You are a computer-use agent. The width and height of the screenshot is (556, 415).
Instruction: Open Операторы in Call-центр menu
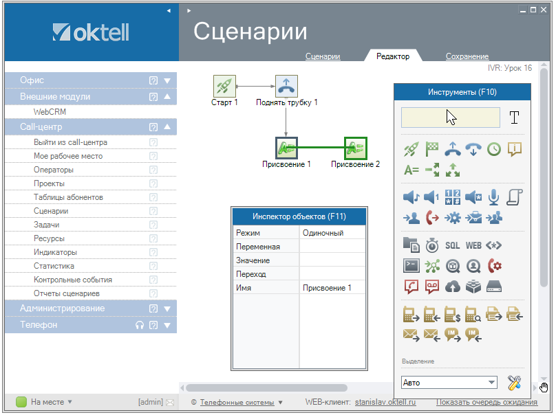54,170
